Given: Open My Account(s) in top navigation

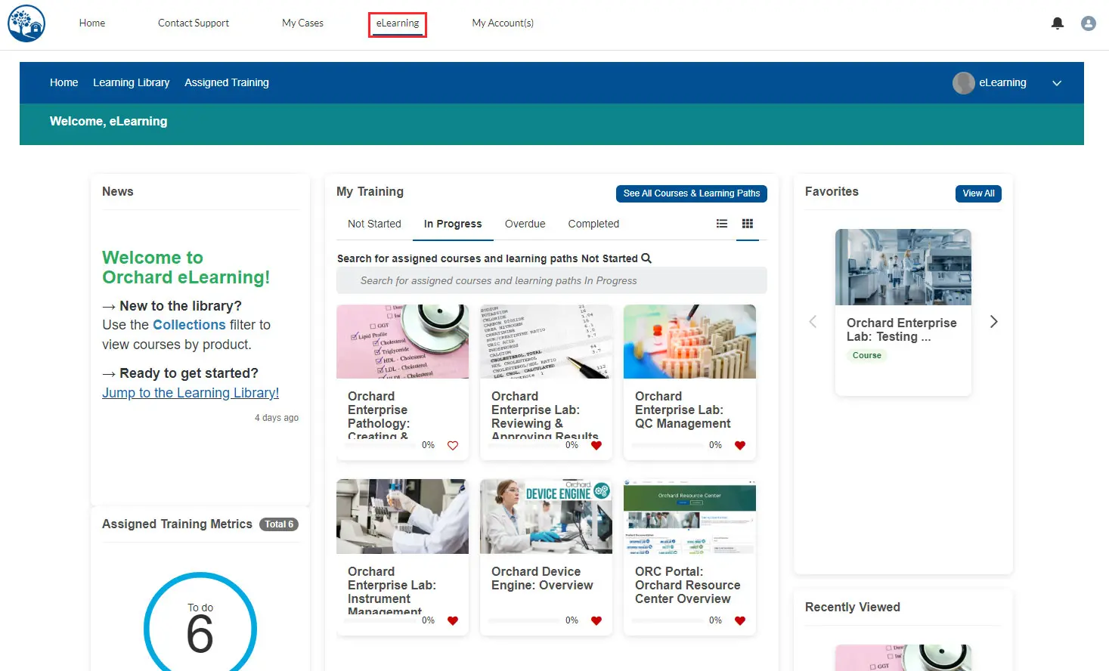Looking at the screenshot, I should point(503,23).
